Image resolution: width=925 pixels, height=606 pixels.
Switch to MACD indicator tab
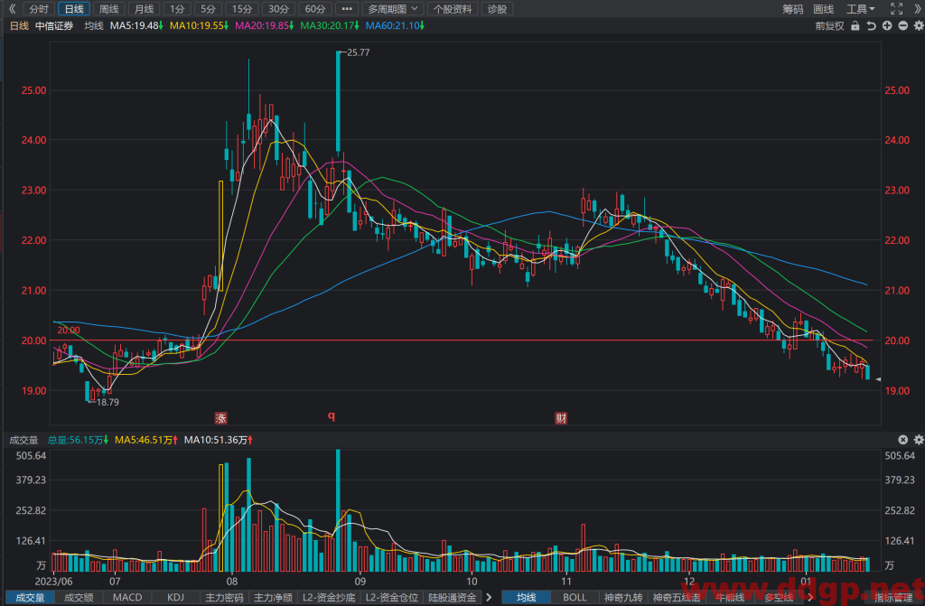pyautogui.click(x=127, y=597)
